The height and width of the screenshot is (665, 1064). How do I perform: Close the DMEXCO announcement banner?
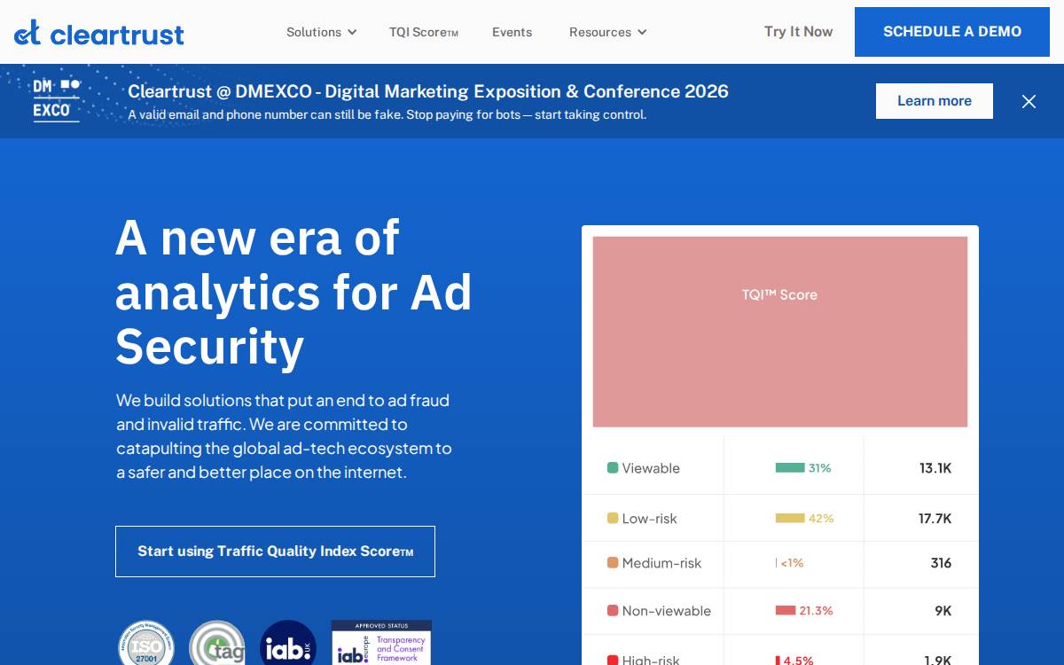click(1029, 101)
